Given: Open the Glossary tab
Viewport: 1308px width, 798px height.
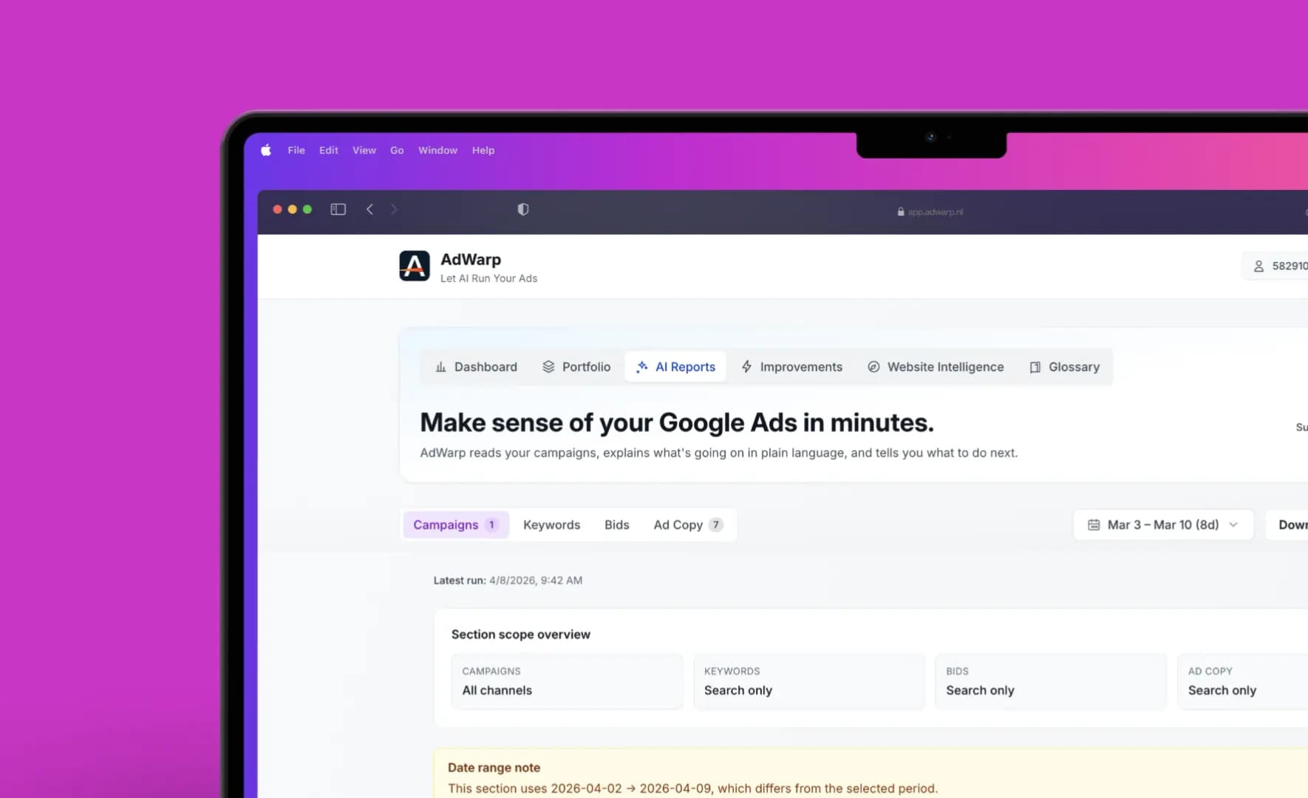Looking at the screenshot, I should 1064,367.
